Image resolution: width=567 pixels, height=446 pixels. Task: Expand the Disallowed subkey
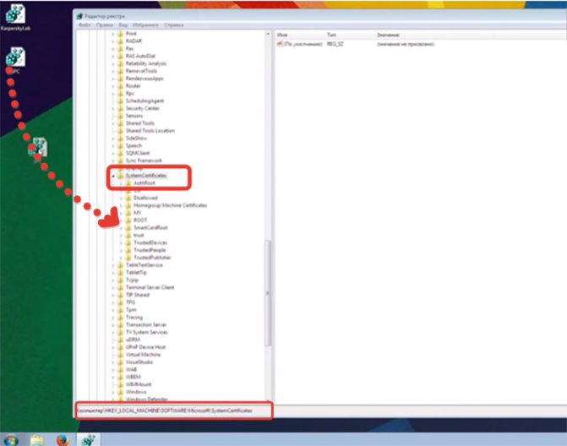(x=121, y=198)
